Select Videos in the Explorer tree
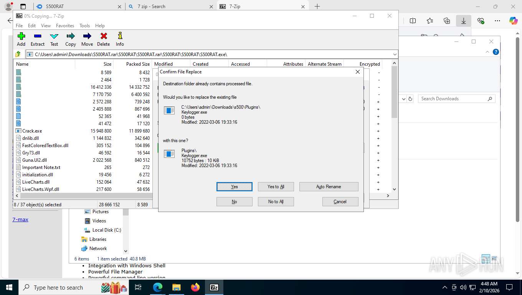The width and height of the screenshot is (522, 295). point(99,221)
